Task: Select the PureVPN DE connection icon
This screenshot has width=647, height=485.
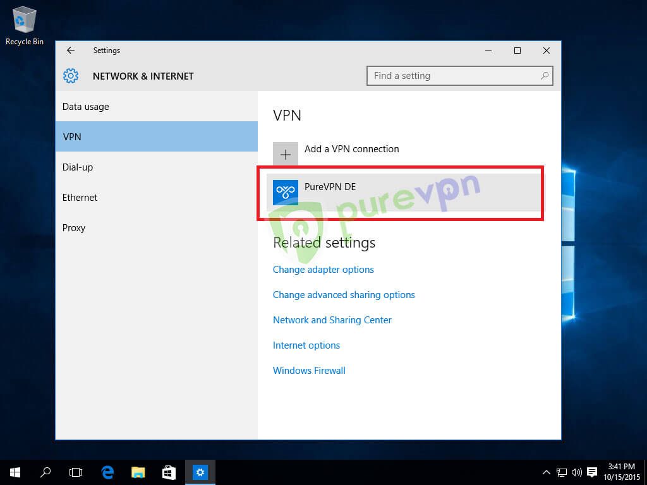Action: (x=286, y=192)
